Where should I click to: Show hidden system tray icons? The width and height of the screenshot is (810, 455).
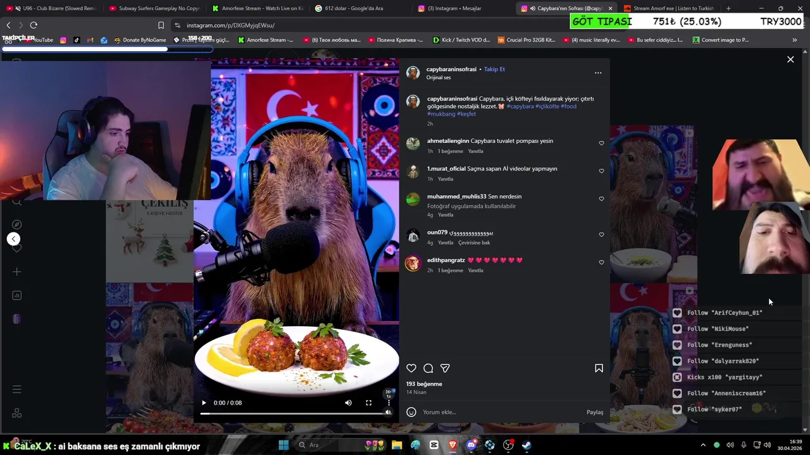(702, 445)
